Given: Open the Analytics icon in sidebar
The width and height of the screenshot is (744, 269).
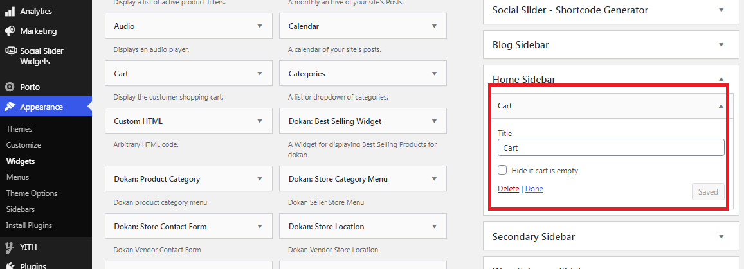Looking at the screenshot, I should (x=10, y=12).
